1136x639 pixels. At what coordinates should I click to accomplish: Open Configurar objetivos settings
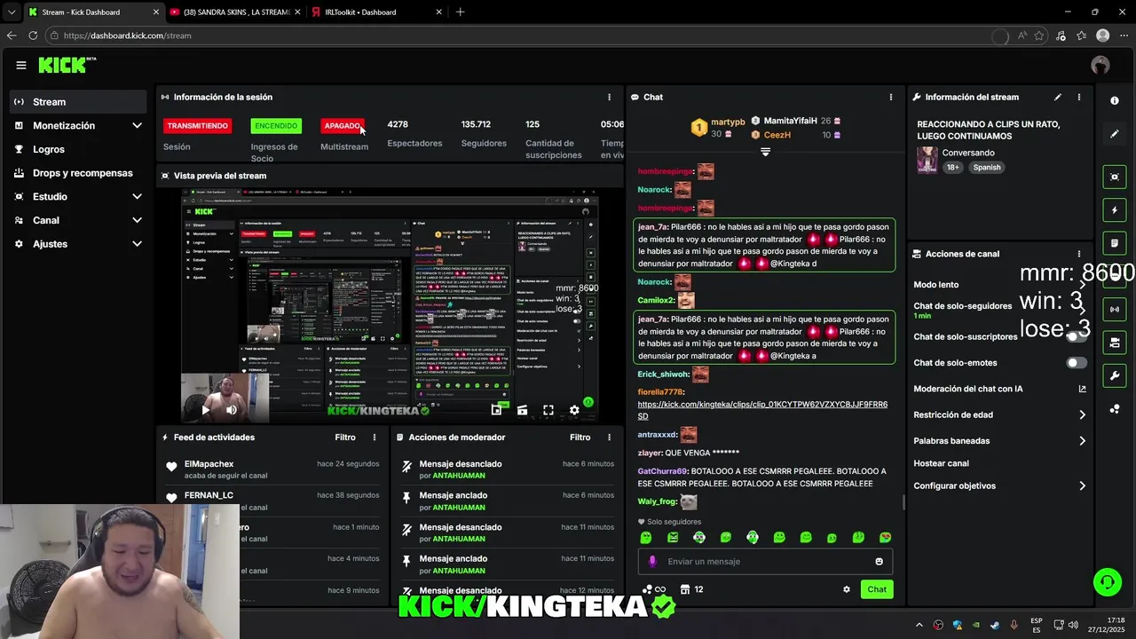point(999,485)
